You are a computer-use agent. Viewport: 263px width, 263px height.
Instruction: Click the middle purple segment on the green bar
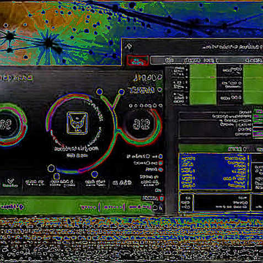[113, 207]
